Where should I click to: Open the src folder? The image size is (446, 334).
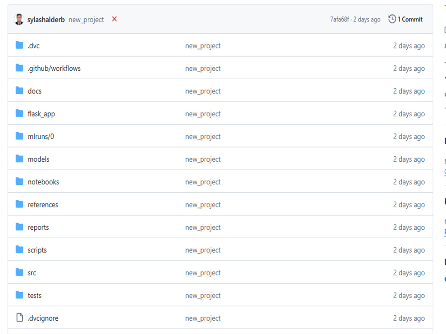33,273
